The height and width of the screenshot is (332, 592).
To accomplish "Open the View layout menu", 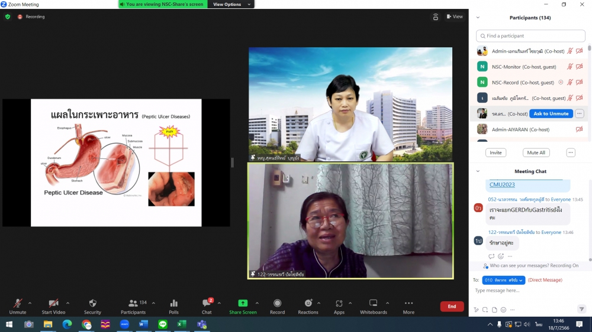I will 455,17.
